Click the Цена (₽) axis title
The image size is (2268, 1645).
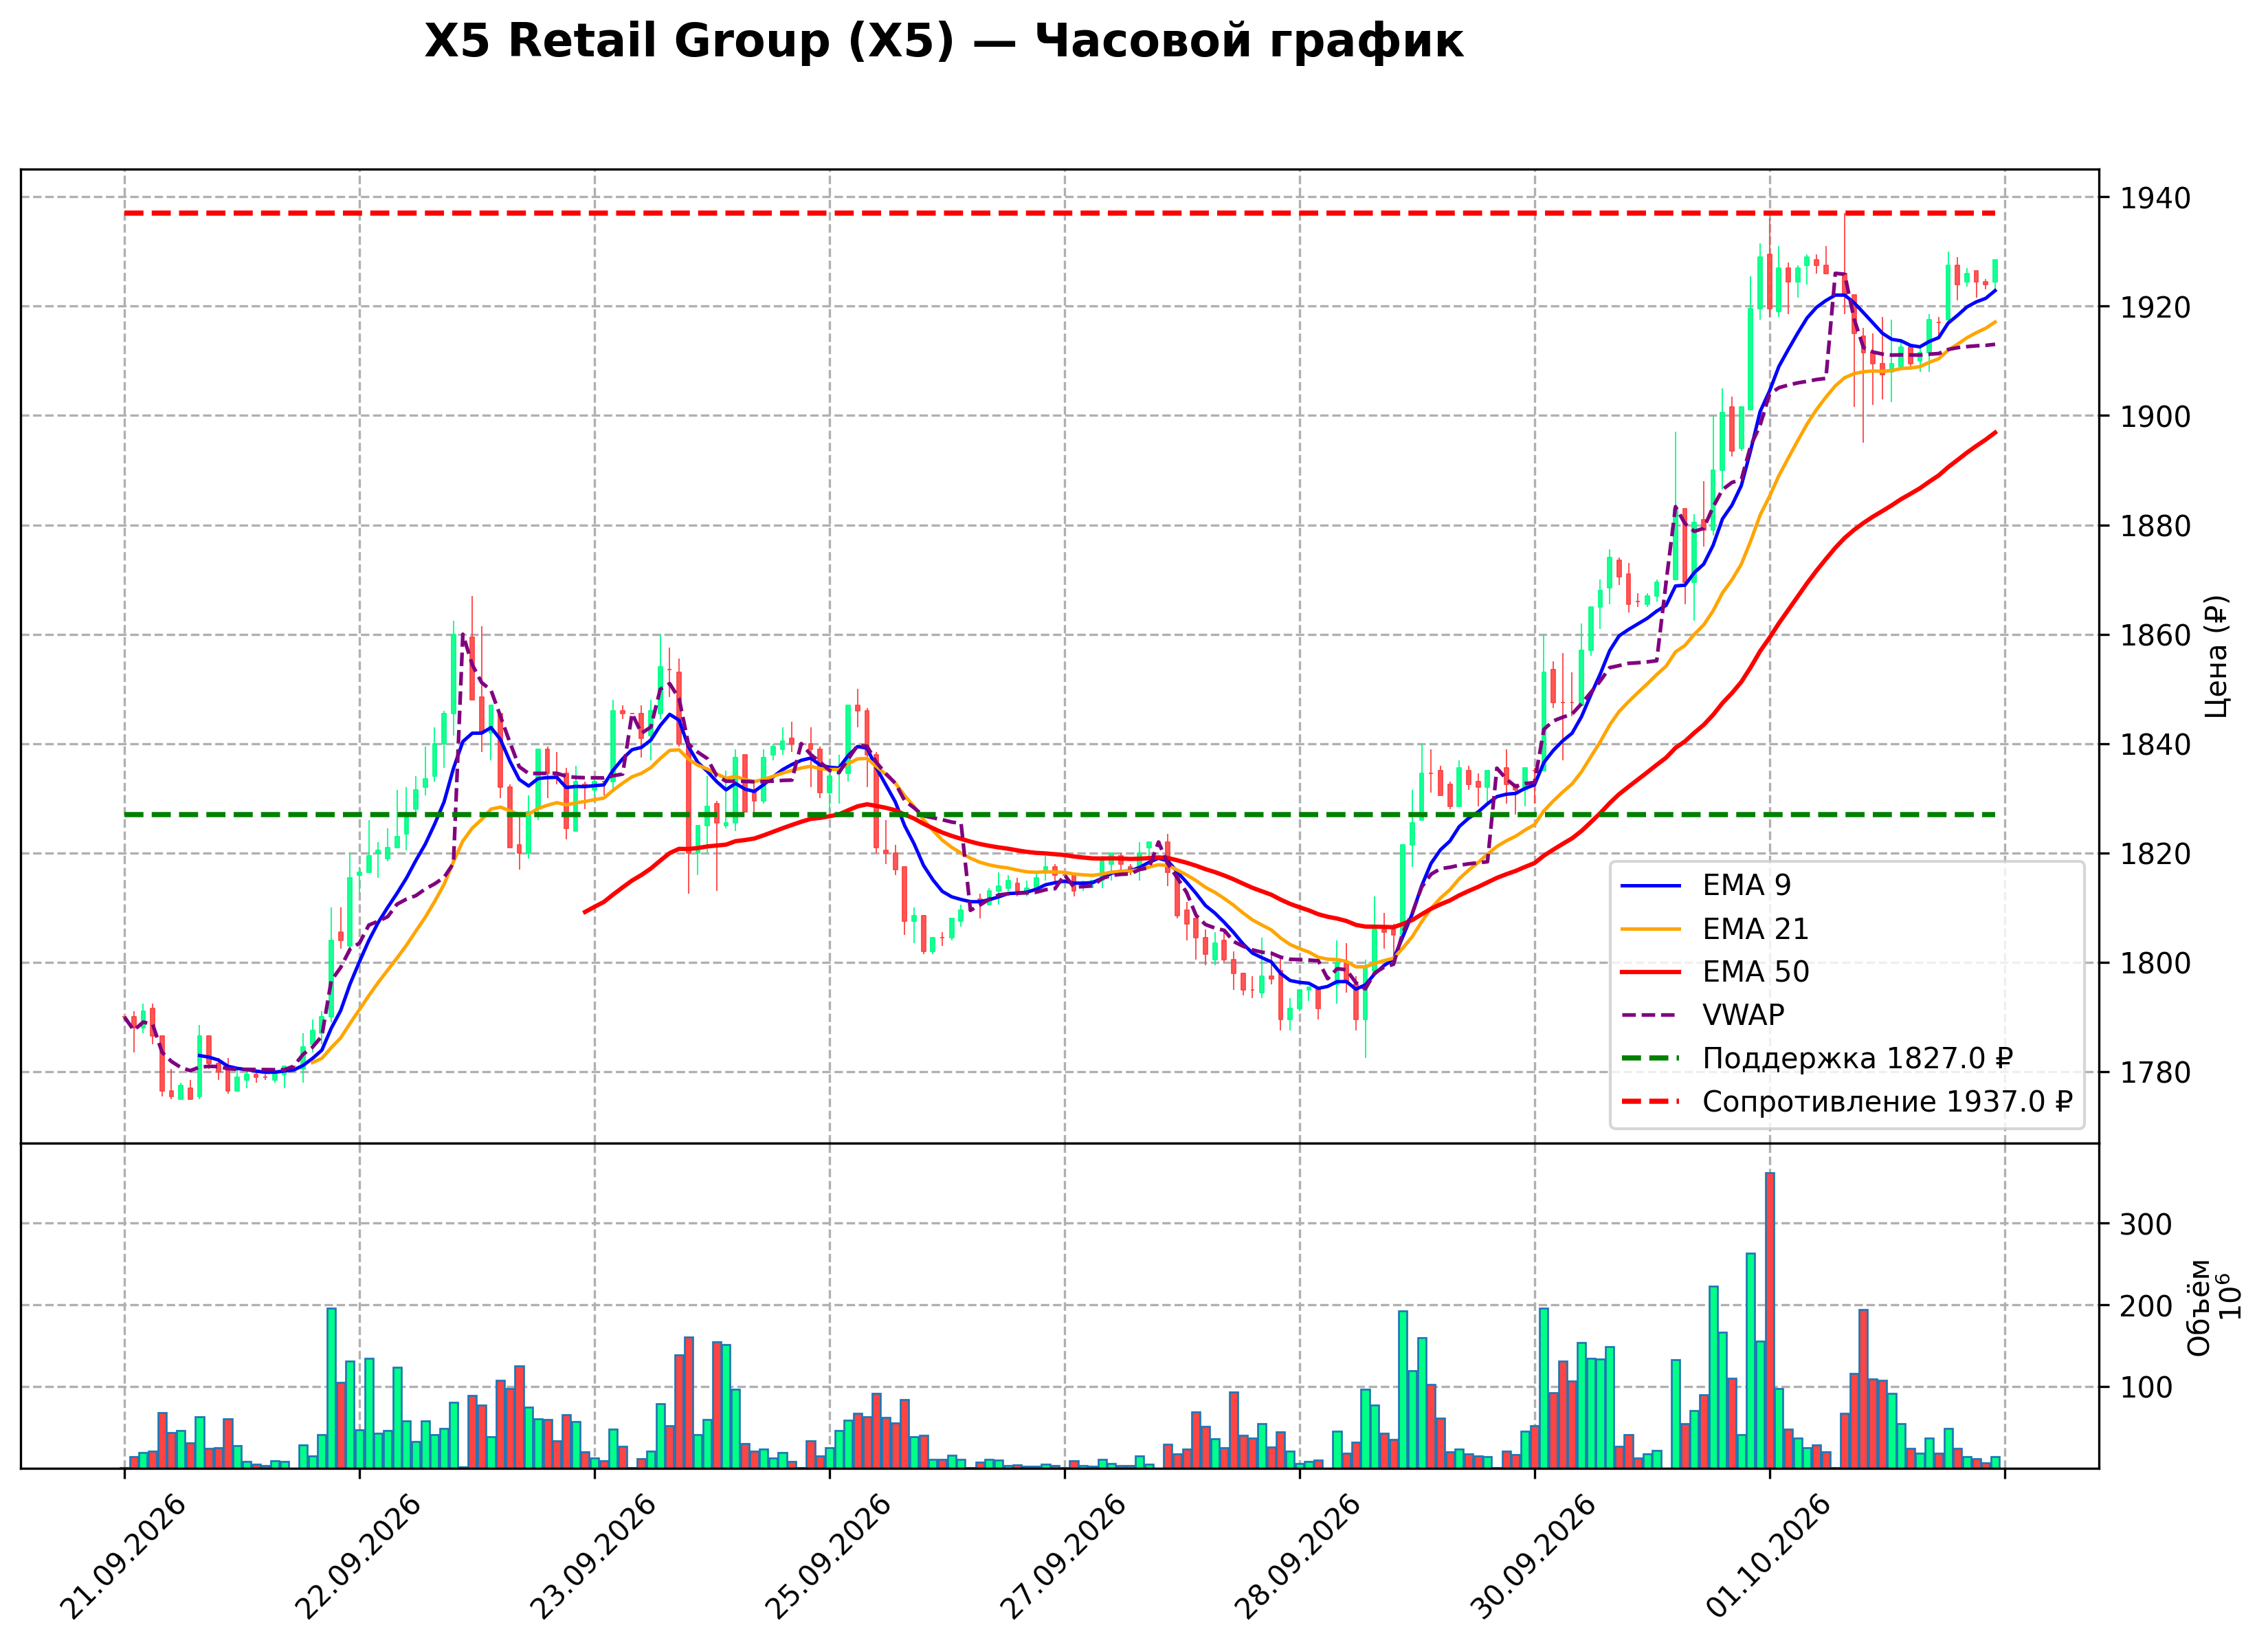(2217, 656)
